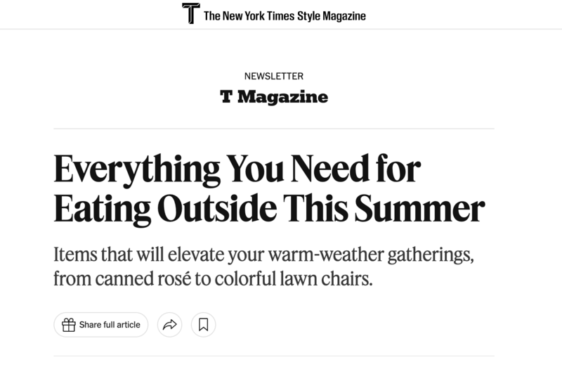The height and width of the screenshot is (367, 562).
Task: Click summary line from canned rosé
Action: pyautogui.click(x=214, y=278)
